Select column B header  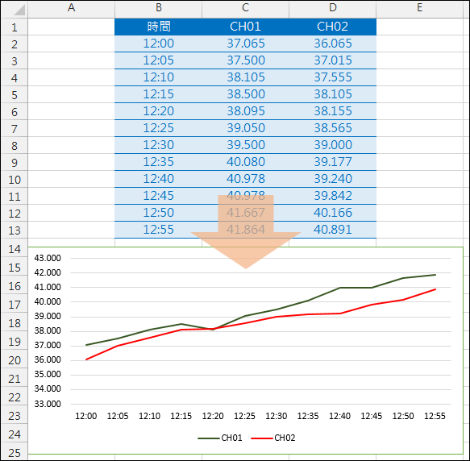tap(159, 8)
